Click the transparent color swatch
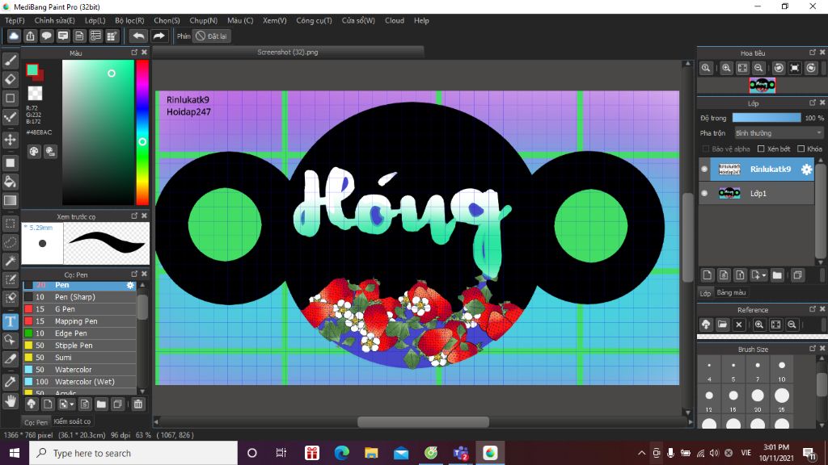Viewport: 828px width, 465px height. point(35,94)
